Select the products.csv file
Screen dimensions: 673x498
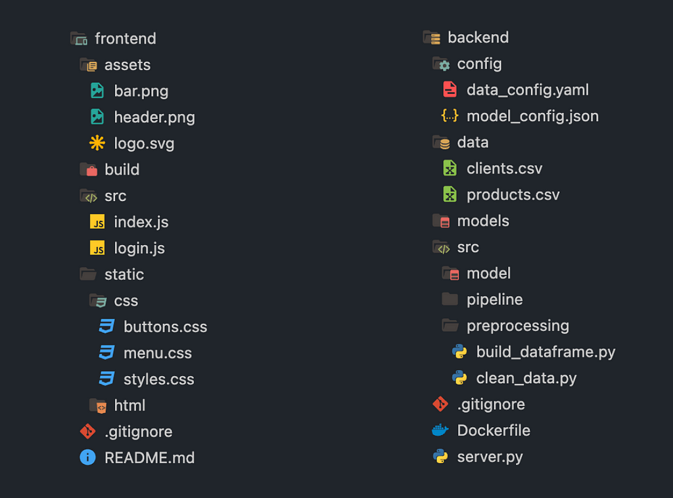[x=501, y=194]
